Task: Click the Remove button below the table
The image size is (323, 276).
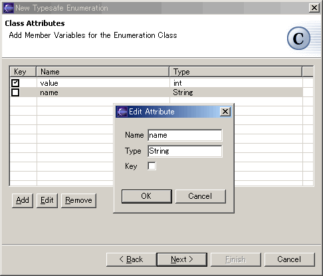Action: pos(78,200)
